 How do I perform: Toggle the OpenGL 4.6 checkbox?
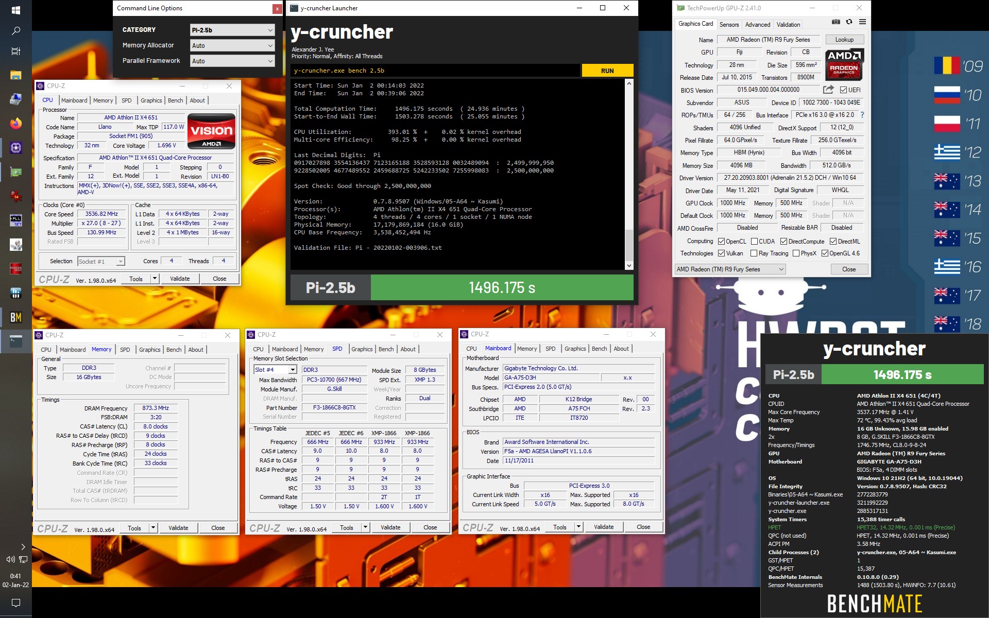tap(825, 253)
